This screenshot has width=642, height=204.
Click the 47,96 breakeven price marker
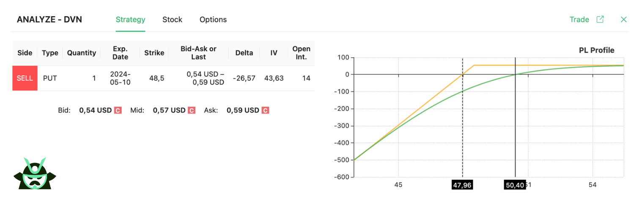pyautogui.click(x=462, y=185)
